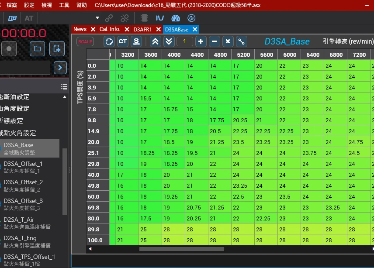Toggle the round record button

[9, 49]
